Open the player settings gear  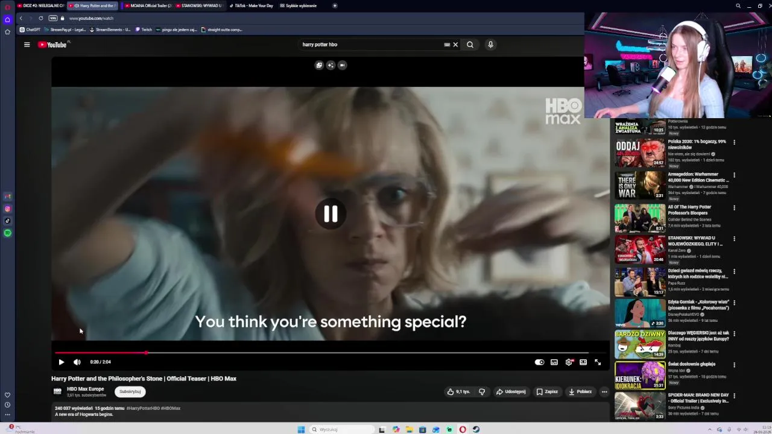click(x=569, y=362)
